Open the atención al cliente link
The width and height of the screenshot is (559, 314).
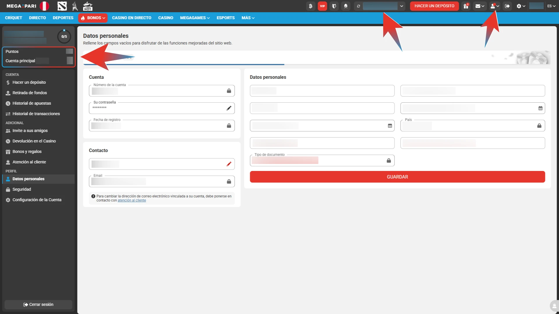tap(132, 200)
